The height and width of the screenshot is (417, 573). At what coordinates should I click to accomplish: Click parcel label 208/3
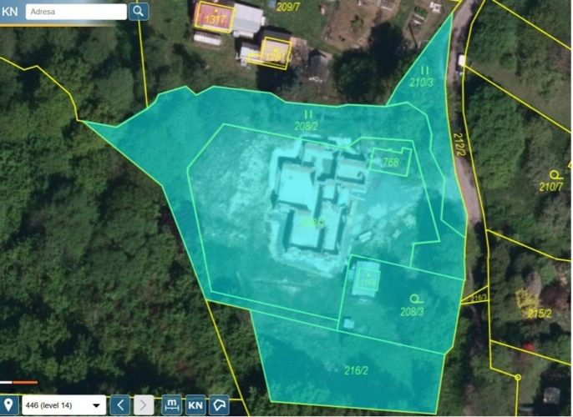coord(413,312)
